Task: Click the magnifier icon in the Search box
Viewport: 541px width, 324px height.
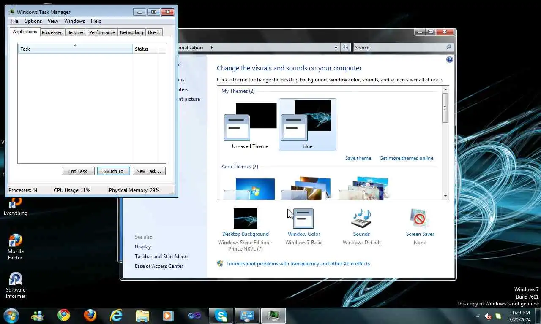Action: point(448,47)
